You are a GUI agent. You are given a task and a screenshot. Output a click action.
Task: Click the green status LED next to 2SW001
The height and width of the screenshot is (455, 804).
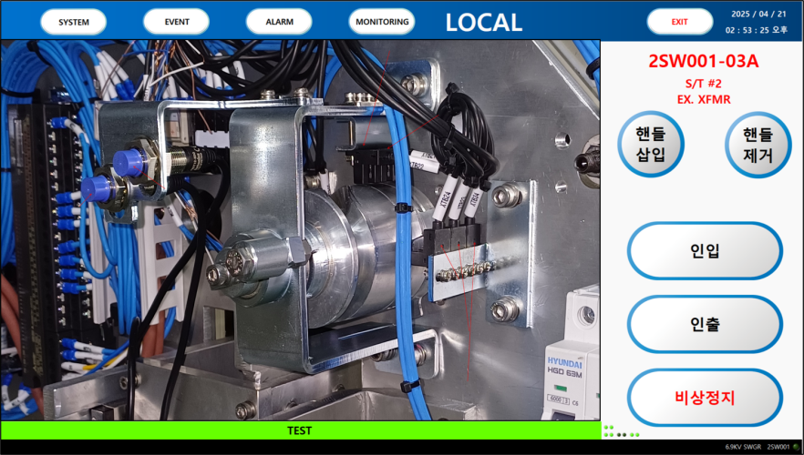[x=796, y=447]
